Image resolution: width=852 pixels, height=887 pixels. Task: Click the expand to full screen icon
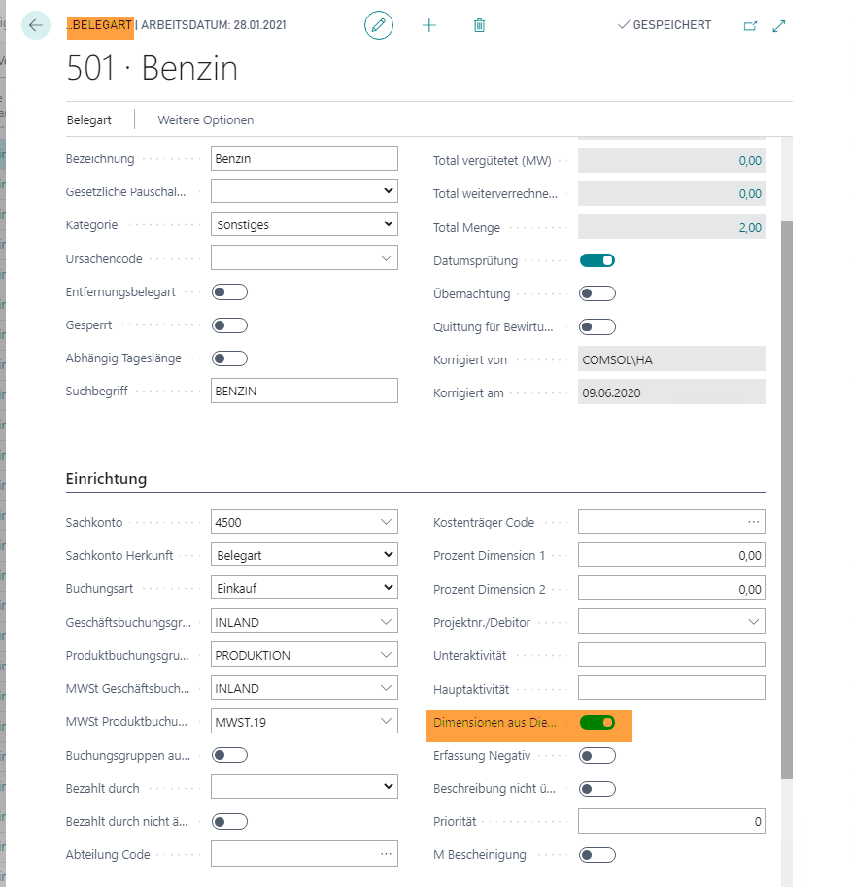tap(779, 26)
